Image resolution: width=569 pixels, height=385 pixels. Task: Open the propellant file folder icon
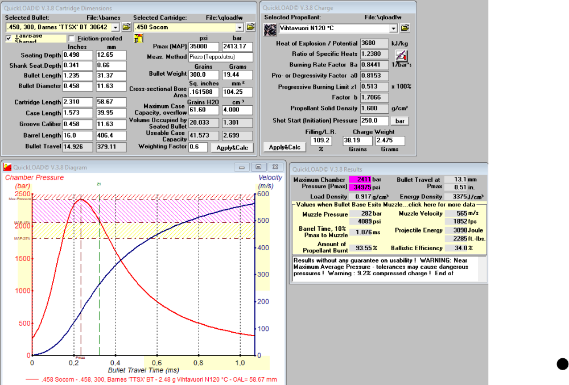405,28
